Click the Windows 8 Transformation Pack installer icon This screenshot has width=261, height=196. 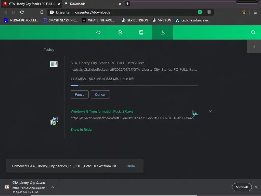[54, 121]
